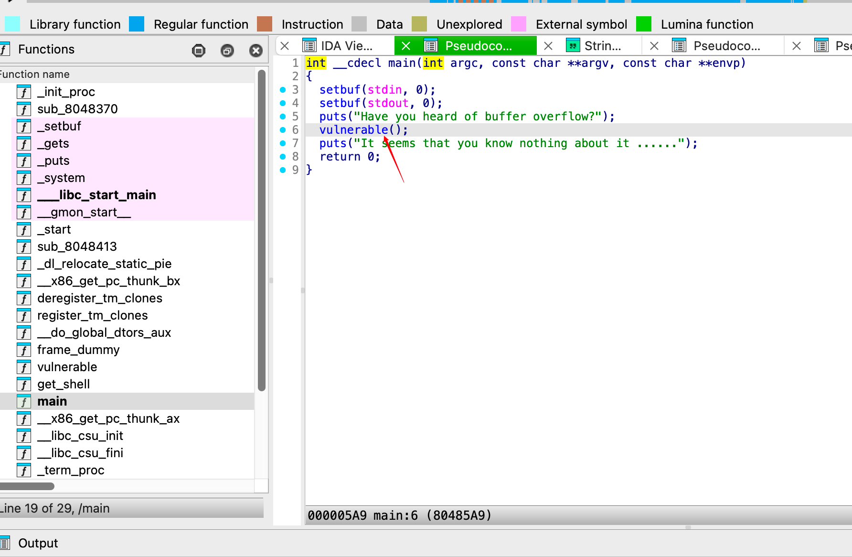852x557 pixels.
Task: Click the stdout symbol in pseudocode
Action: (388, 103)
